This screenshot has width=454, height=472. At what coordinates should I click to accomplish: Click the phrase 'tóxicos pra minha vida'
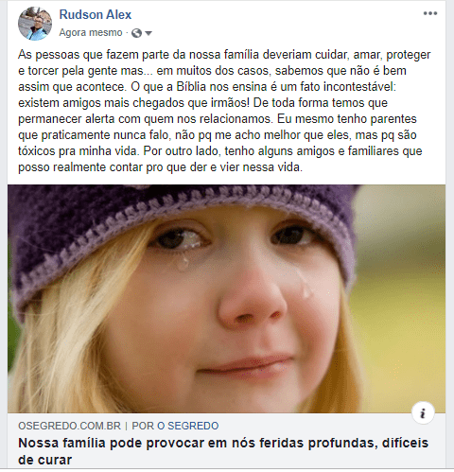(x=79, y=151)
